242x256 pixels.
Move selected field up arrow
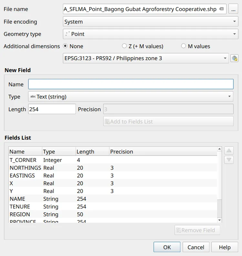tap(229, 150)
